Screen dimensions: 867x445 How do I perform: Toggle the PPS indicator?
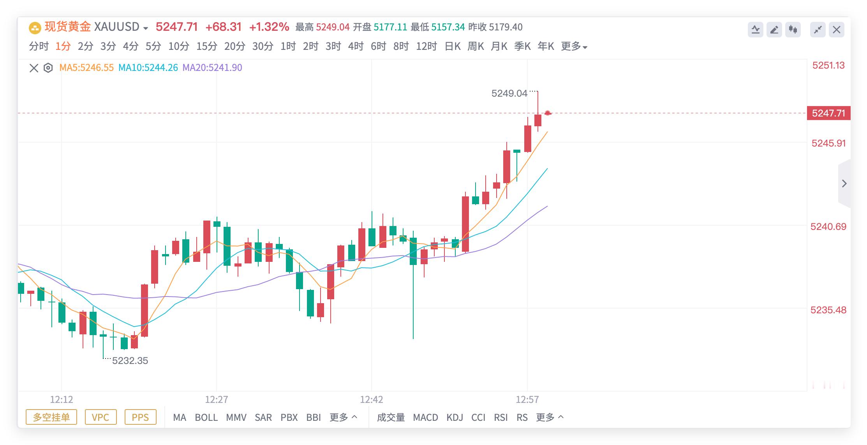[140, 417]
